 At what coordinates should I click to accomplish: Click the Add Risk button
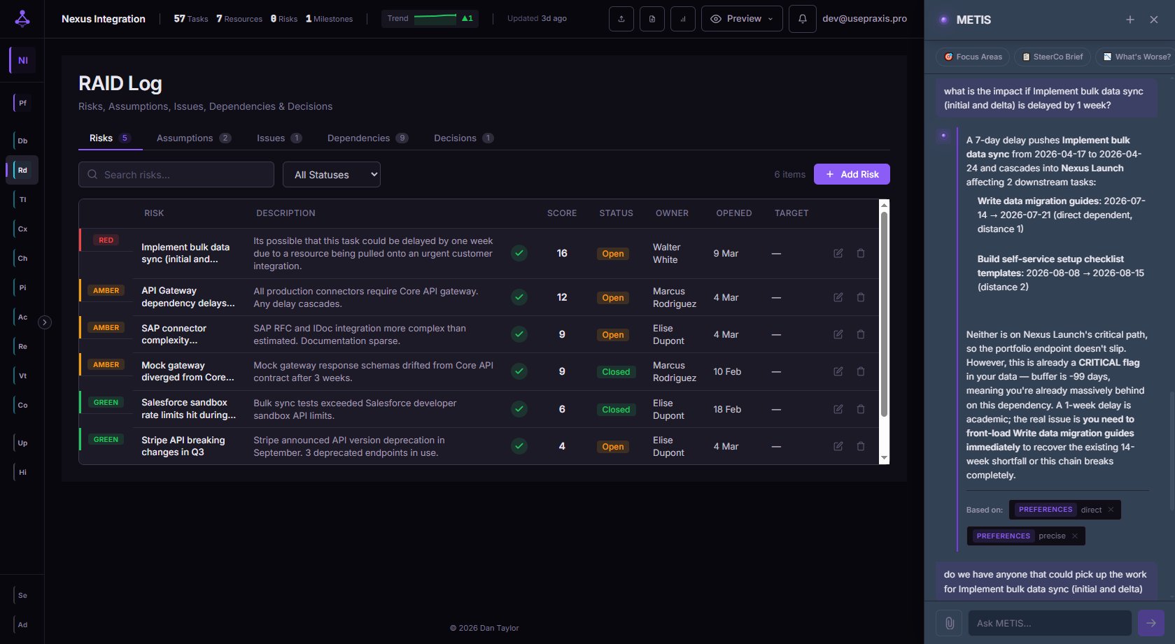click(852, 173)
